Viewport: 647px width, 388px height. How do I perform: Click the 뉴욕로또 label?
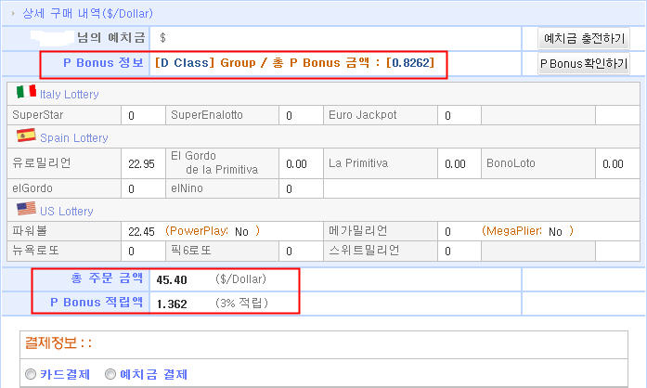point(35,250)
